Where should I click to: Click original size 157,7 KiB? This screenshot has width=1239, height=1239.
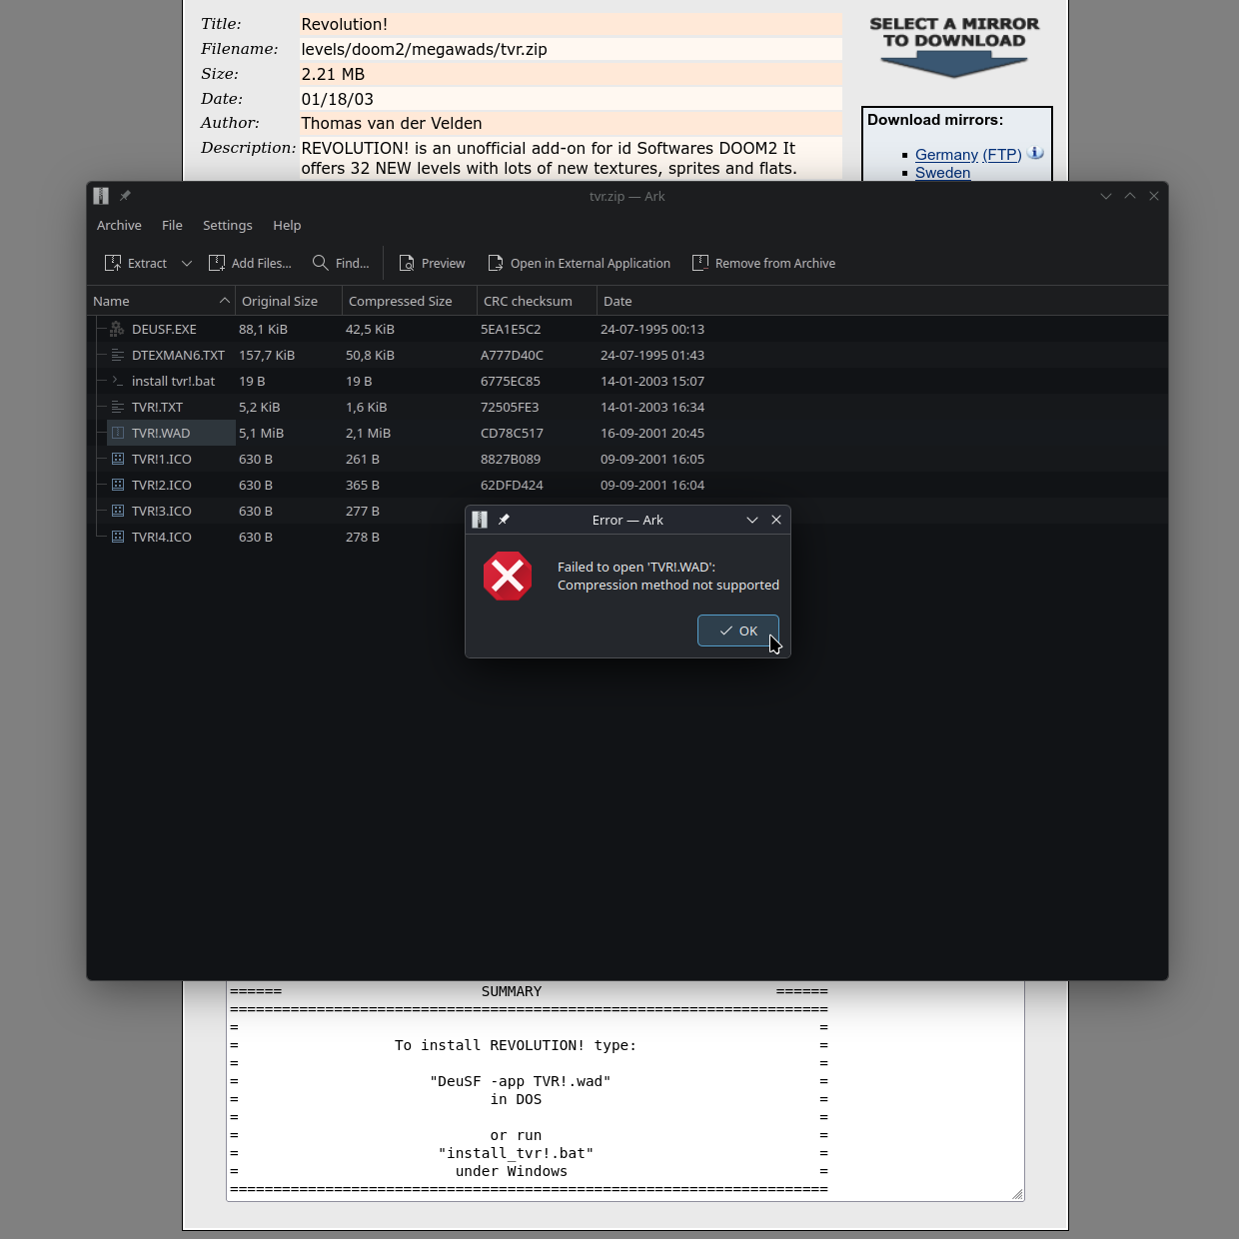pyautogui.click(x=267, y=355)
